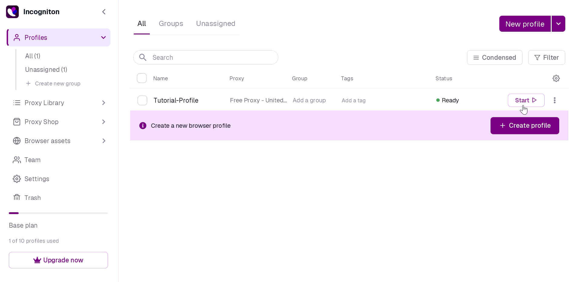578x282 pixels.
Task: Click the Ready status indicator
Action: [447, 100]
